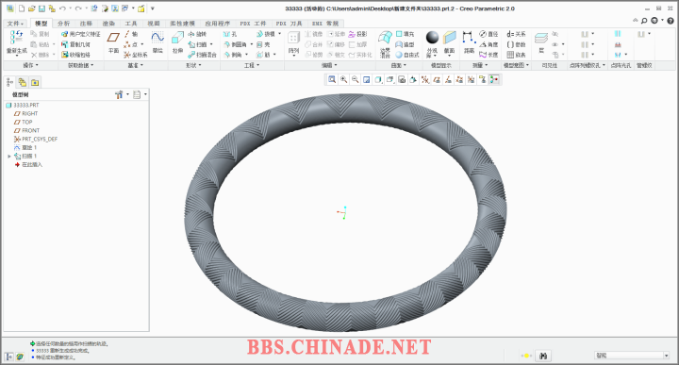Toggle spin center display icon

[x=493, y=79]
